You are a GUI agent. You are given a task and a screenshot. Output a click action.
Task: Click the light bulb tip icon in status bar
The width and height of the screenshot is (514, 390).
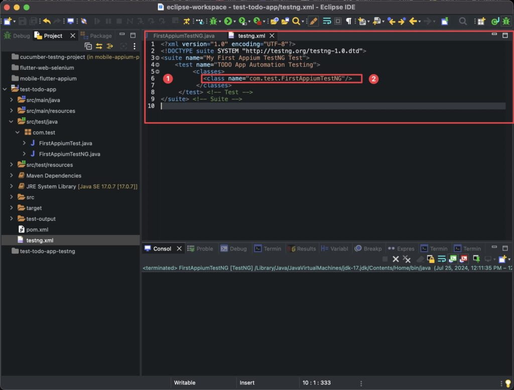pyautogui.click(x=508, y=383)
